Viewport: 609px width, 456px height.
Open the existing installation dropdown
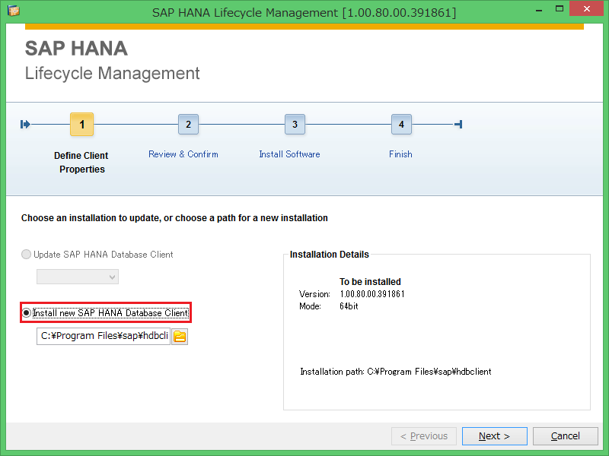point(78,277)
